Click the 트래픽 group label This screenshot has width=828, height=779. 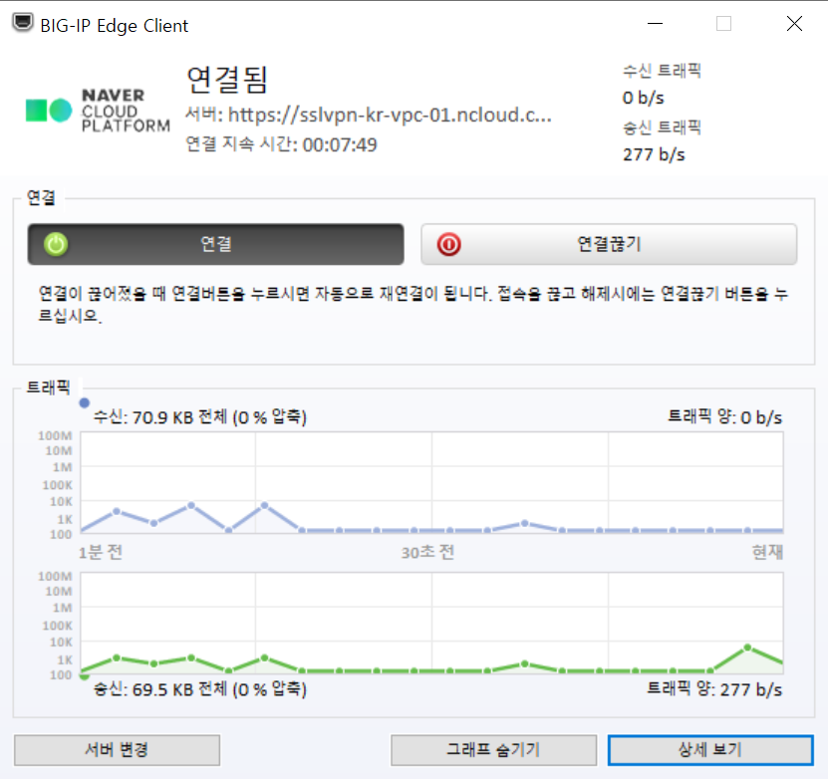click(x=49, y=388)
